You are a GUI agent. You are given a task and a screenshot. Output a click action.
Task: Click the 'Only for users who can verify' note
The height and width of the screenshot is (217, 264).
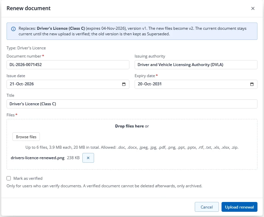[x=104, y=186]
